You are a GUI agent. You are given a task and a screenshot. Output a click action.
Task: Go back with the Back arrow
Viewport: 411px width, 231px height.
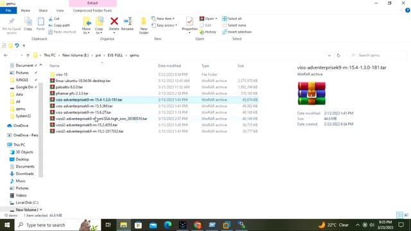click(6, 55)
